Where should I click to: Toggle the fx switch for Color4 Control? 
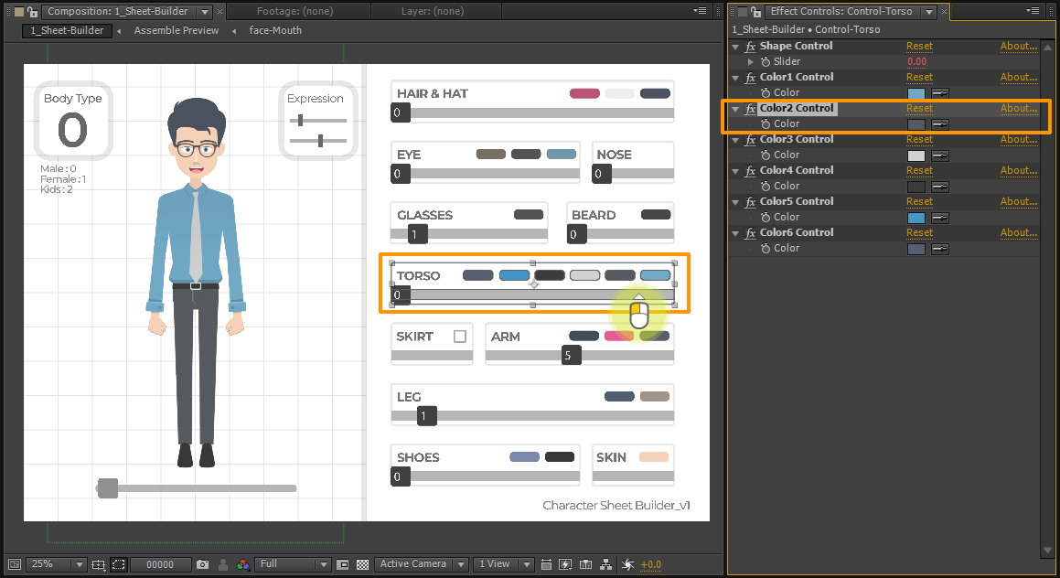coord(751,170)
